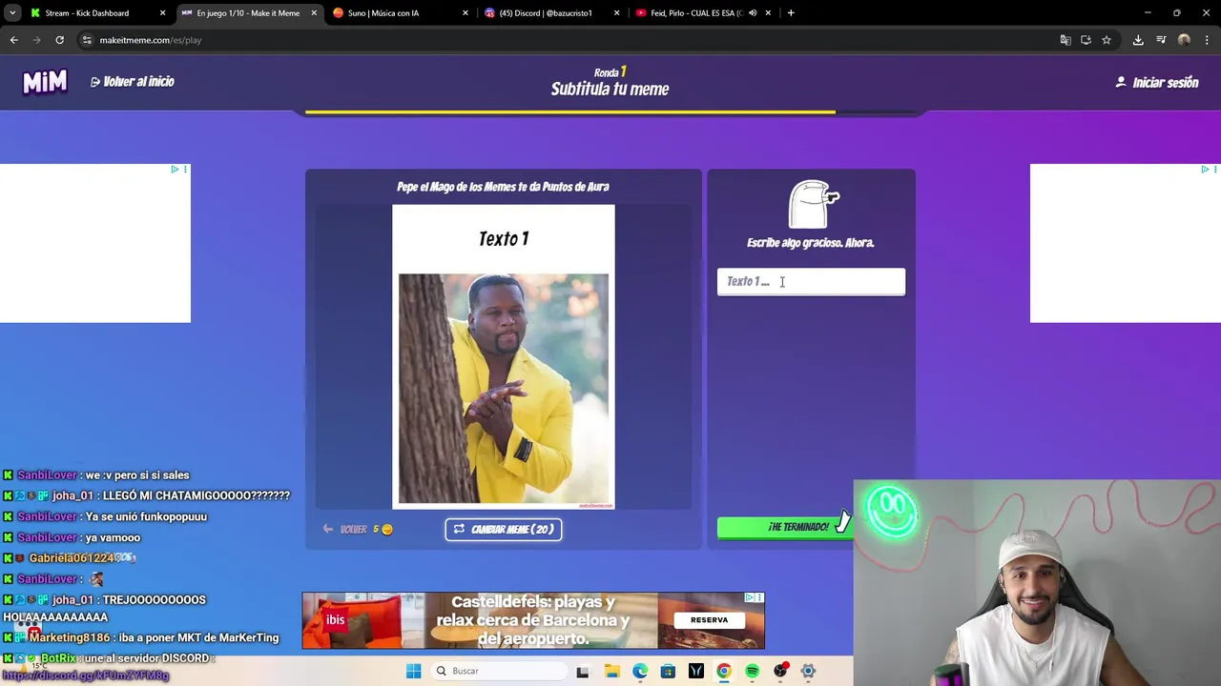Click the site information icon in address bar
Image resolution: width=1221 pixels, height=686 pixels.
point(87,40)
